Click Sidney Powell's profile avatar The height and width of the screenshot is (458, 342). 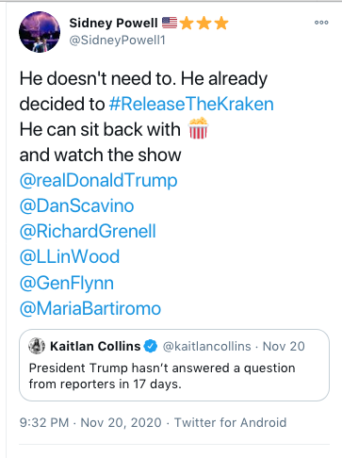(x=40, y=32)
